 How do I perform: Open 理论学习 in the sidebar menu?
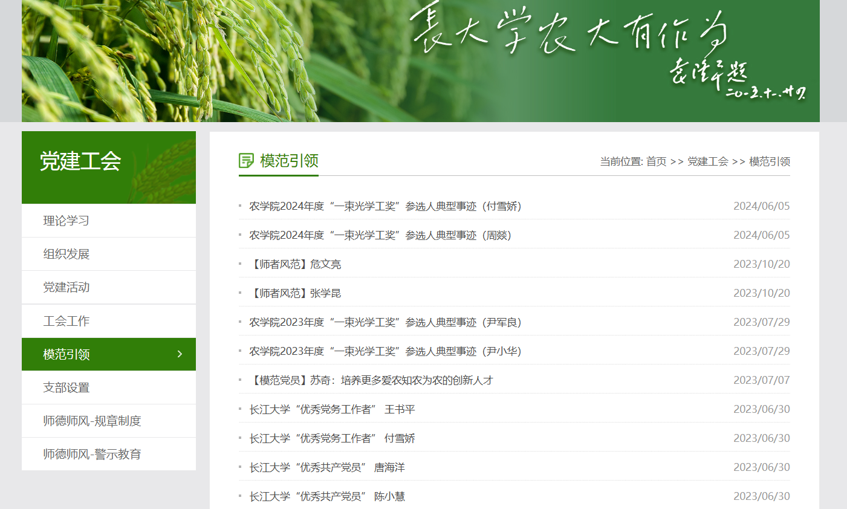coord(67,221)
